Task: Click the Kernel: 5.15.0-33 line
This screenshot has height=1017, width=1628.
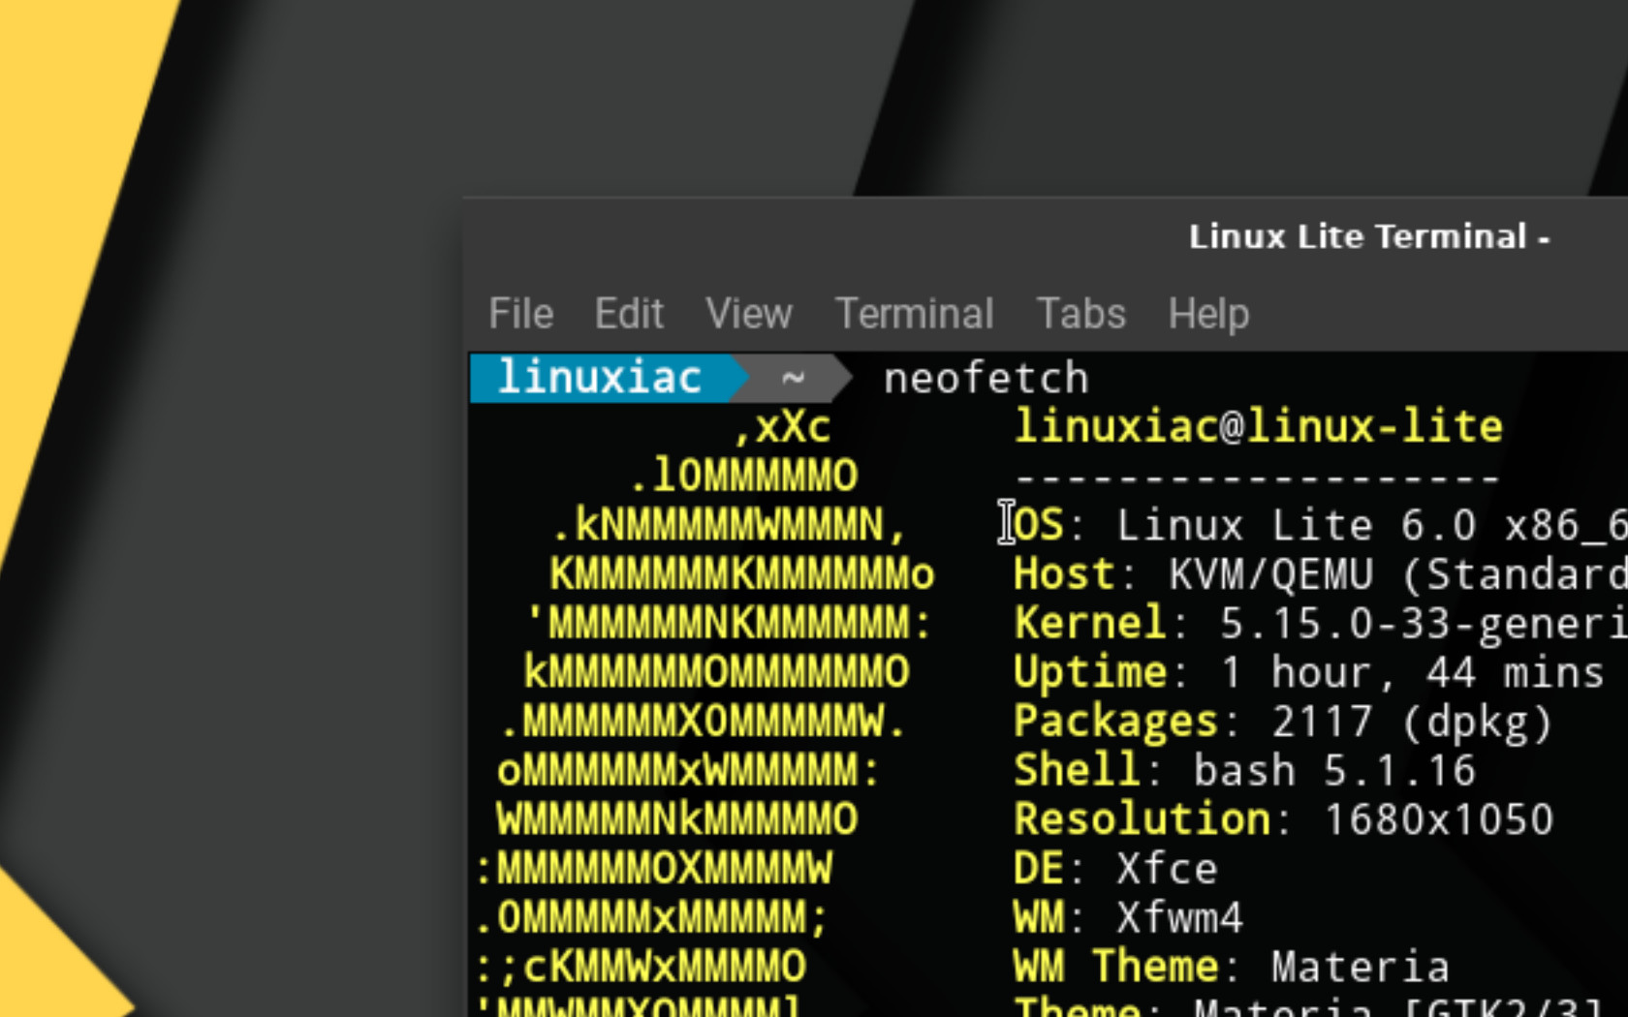Action: click(1320, 624)
